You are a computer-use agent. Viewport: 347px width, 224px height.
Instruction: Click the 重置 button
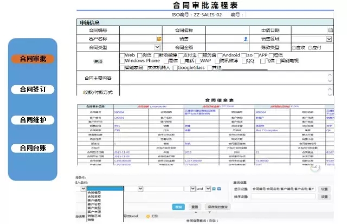point(195,207)
